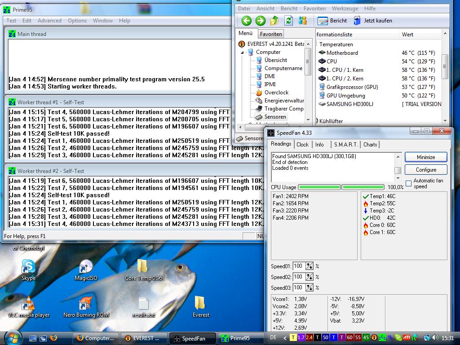Image resolution: width=460 pixels, height=345 pixels.
Task: Switch to the Charts tab in SpeedFan
Action: click(370, 144)
